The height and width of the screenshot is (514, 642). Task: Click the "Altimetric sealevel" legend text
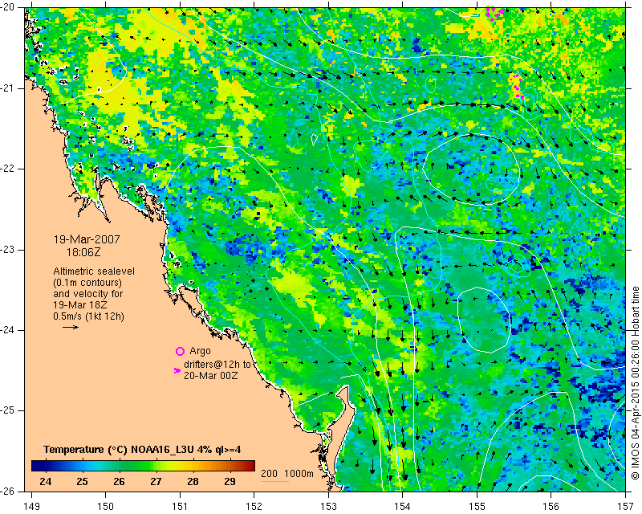[94, 271]
